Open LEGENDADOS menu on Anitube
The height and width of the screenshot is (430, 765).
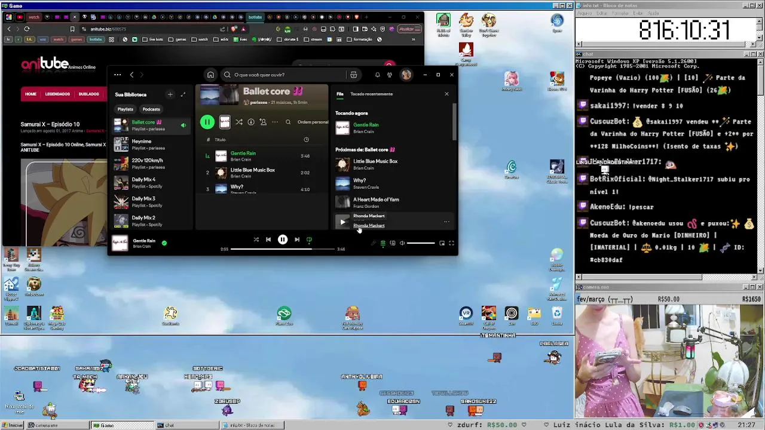[x=57, y=94]
